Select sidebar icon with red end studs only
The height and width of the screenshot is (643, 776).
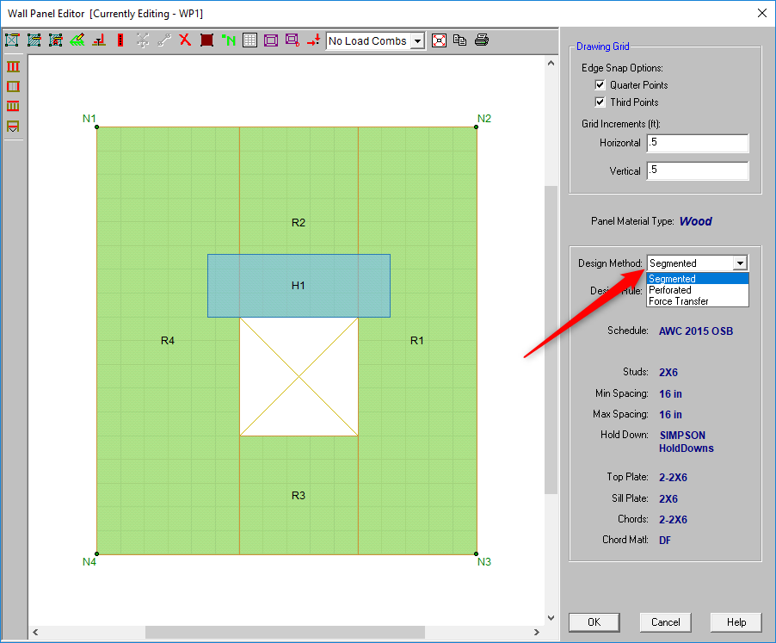(x=14, y=87)
